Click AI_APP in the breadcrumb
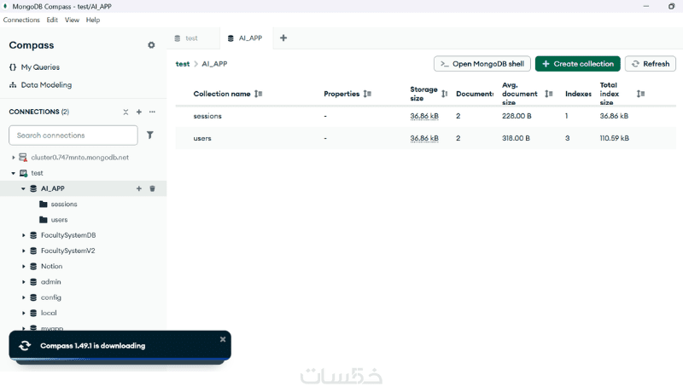The image size is (683, 392). pos(214,64)
